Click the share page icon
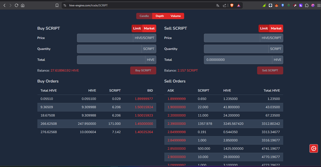 pos(224,5)
